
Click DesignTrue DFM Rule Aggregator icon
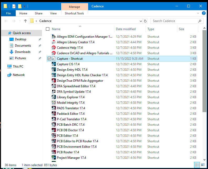(54, 81)
